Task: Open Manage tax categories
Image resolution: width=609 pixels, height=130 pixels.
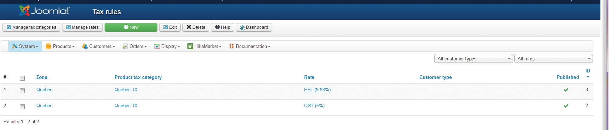Action: coord(31,27)
